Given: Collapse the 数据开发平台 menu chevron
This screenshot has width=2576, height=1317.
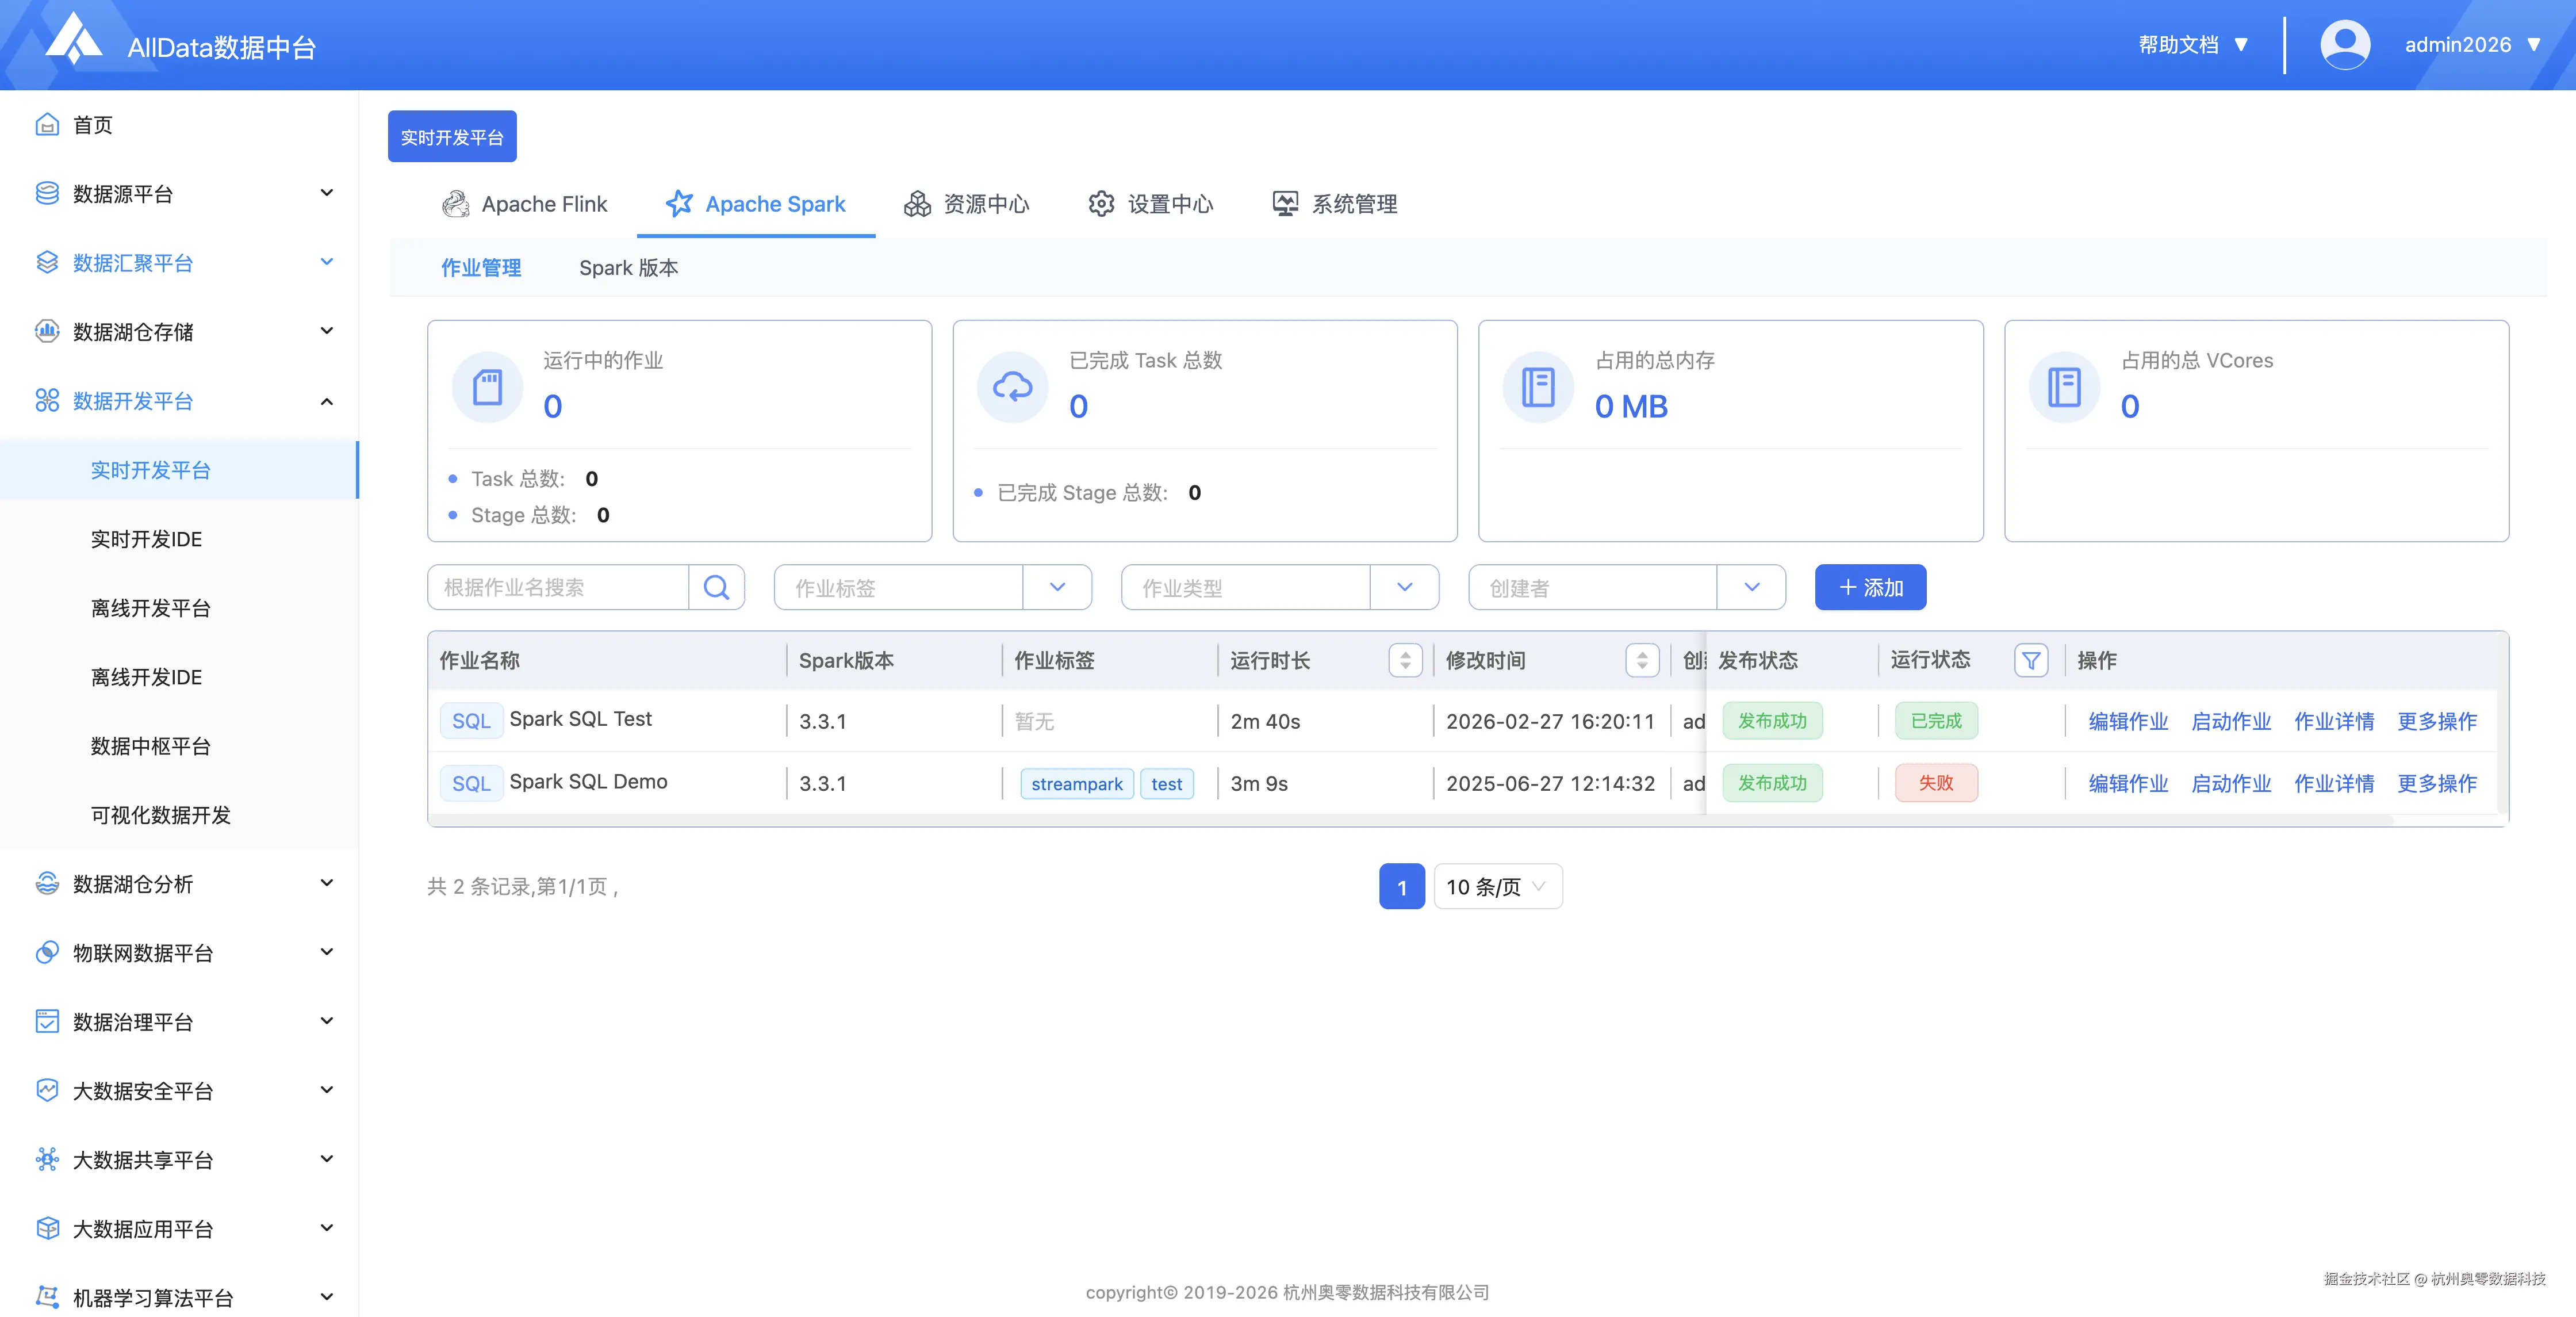Looking at the screenshot, I should (x=326, y=401).
